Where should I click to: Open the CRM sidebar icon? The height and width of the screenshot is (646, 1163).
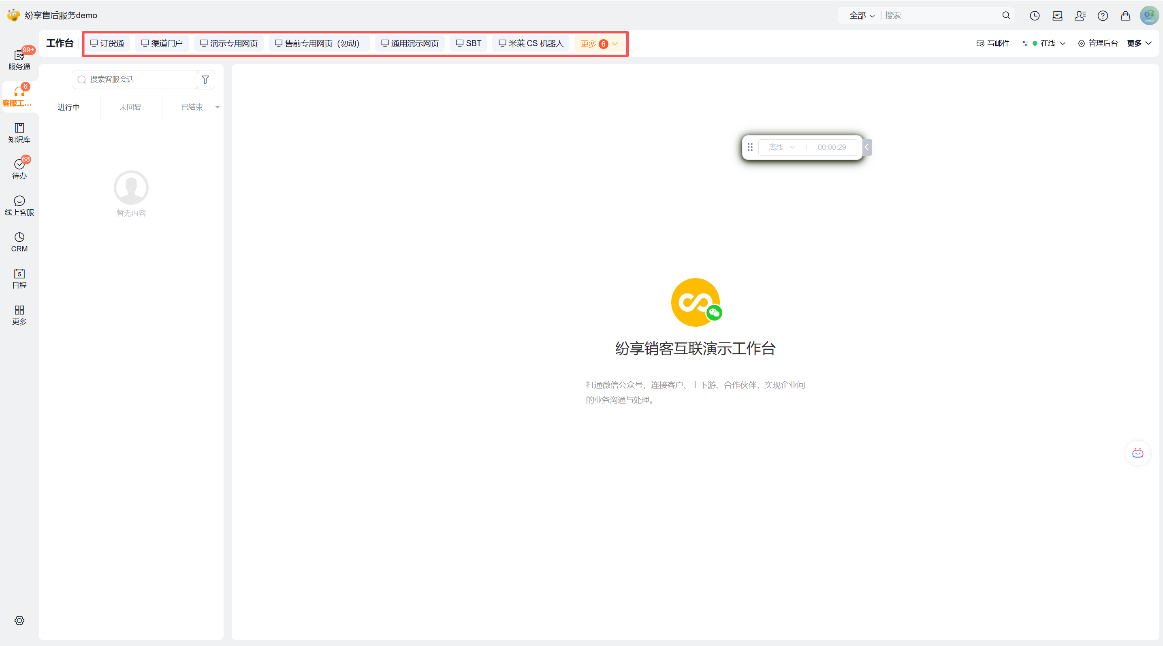click(19, 242)
